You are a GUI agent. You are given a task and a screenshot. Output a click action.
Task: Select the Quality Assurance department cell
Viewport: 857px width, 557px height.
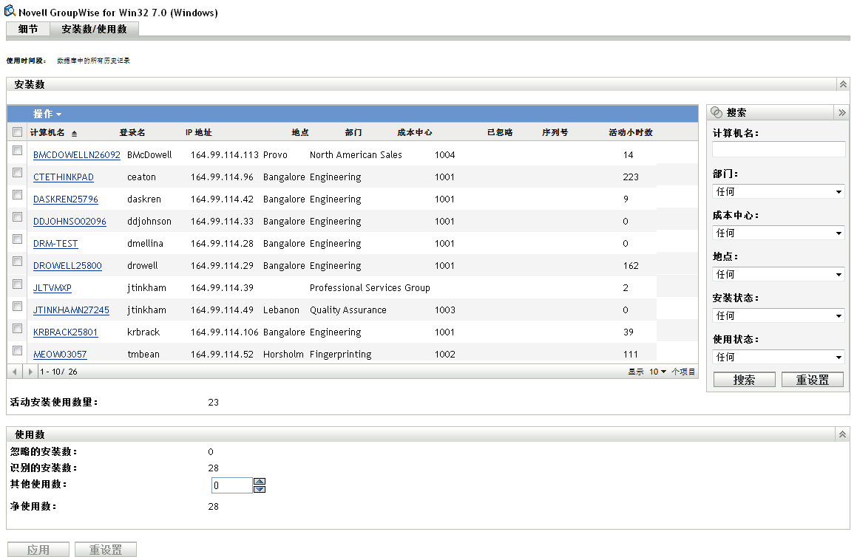click(348, 310)
